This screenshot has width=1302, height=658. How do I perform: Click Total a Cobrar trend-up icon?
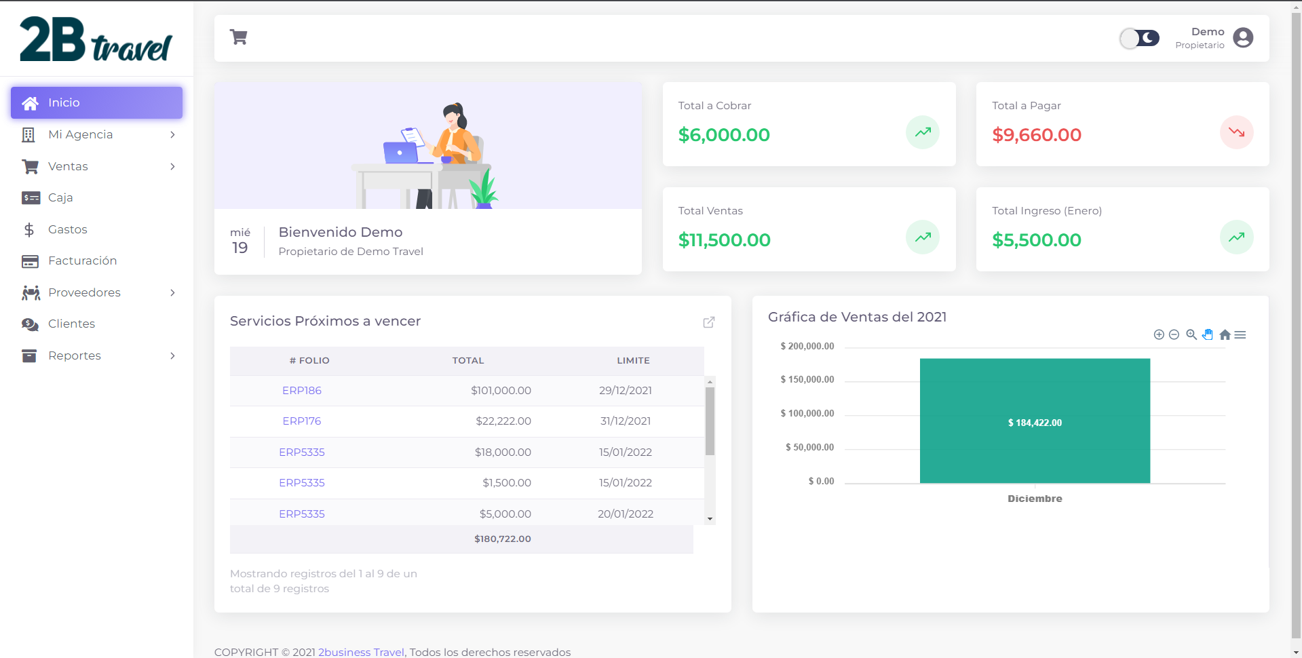click(923, 132)
